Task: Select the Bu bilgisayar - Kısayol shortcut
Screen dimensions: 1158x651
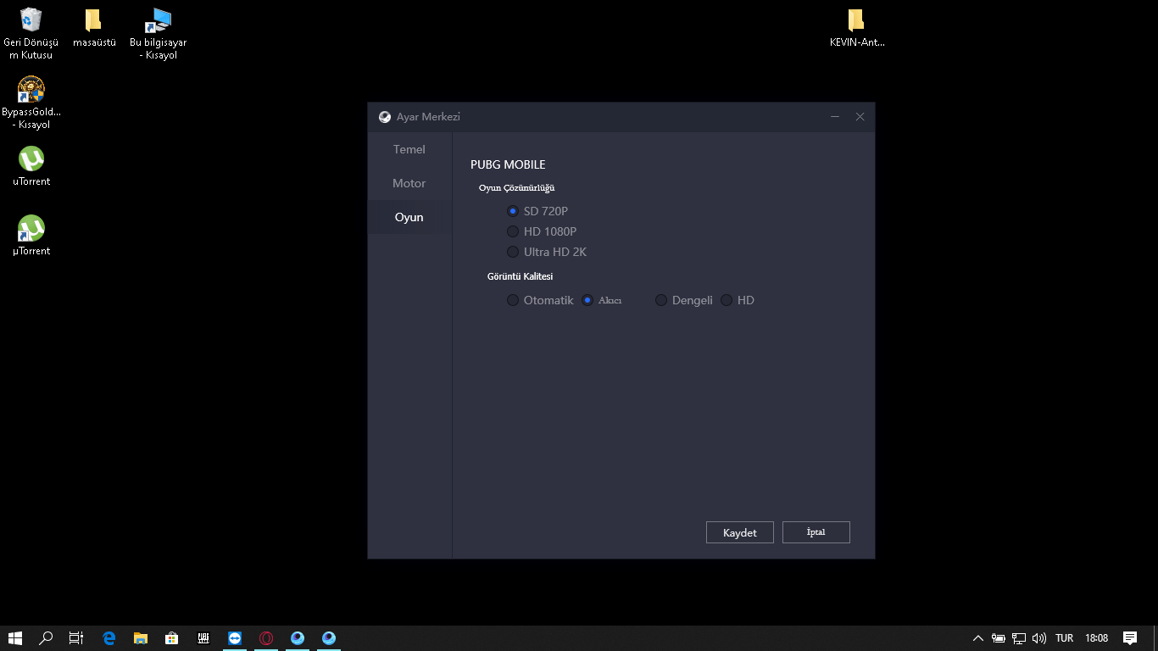Action: pyautogui.click(x=159, y=34)
